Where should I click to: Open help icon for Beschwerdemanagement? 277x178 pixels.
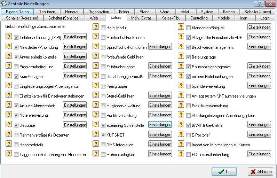pyautogui.click(x=181, y=46)
